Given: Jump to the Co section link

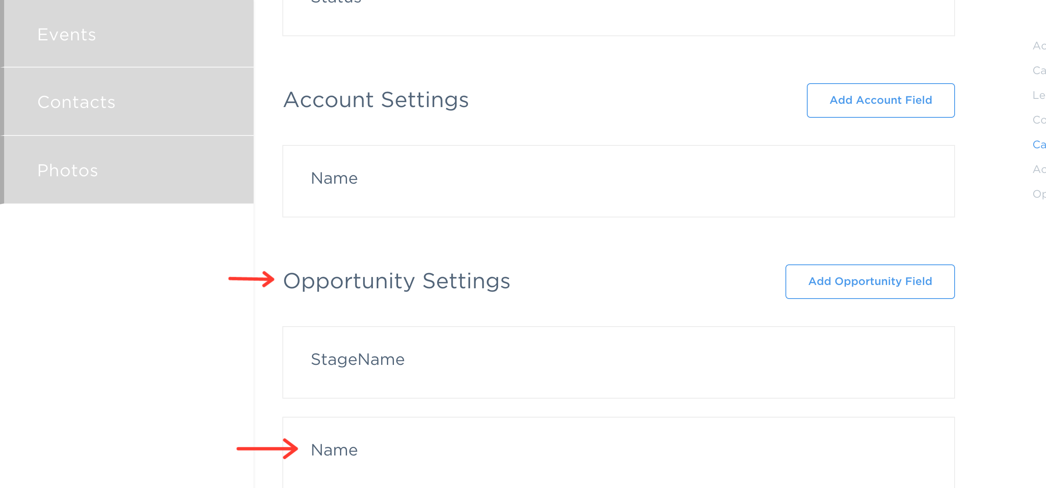Looking at the screenshot, I should click(1039, 120).
